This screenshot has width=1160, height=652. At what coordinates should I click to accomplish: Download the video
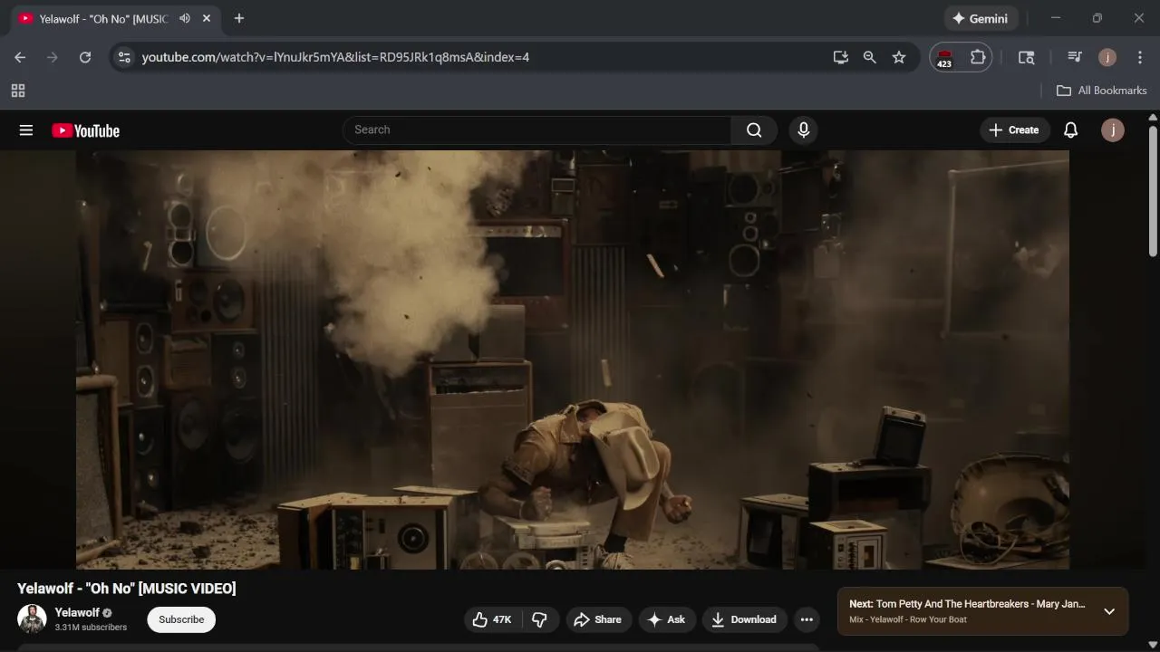744,619
